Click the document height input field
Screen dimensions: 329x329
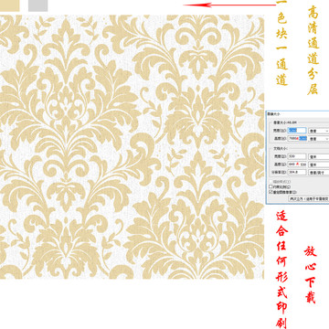(x=297, y=164)
